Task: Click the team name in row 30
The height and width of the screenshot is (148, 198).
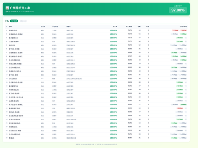Action: tap(11, 138)
